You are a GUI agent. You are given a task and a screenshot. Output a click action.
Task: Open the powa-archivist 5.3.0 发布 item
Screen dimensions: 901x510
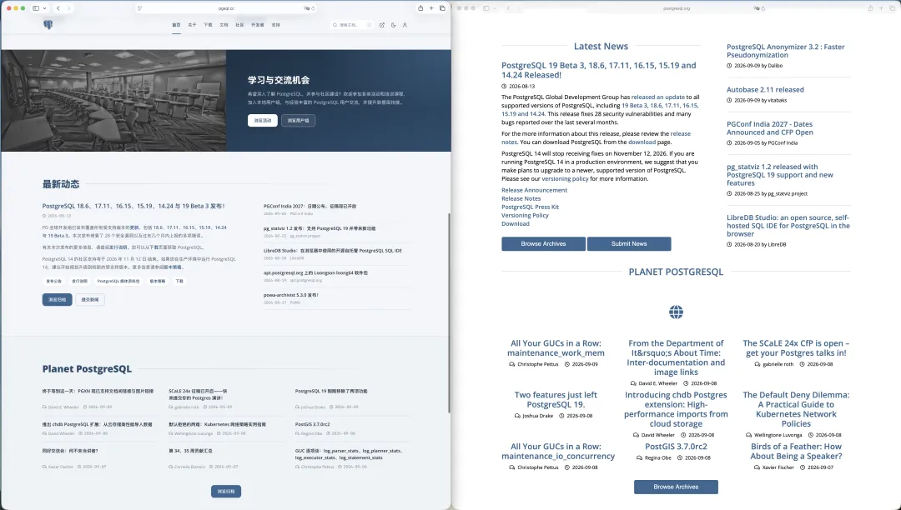(x=291, y=295)
